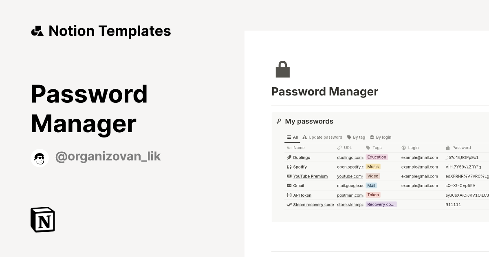Click the Notion logo in the bottom left
The image size is (489, 257).
[42, 219]
